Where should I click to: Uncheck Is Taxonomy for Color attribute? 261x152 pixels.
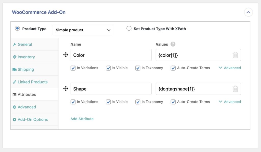click(138, 68)
